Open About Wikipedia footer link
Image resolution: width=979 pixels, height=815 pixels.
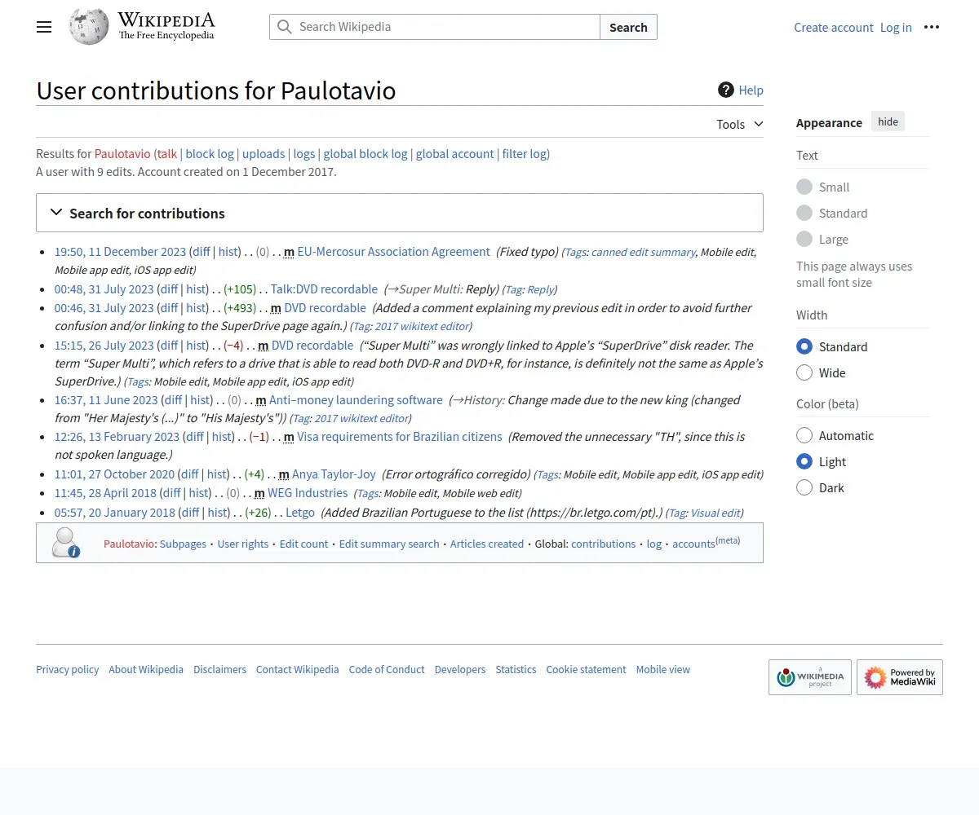coord(146,669)
